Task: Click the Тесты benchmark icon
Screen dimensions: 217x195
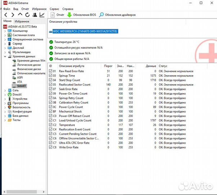Action: (x=10, y=120)
